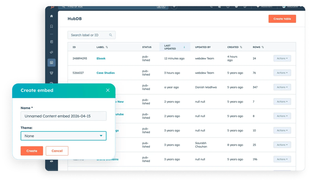Open Actions dropdown for the Danish Wadhwa row

282,87
